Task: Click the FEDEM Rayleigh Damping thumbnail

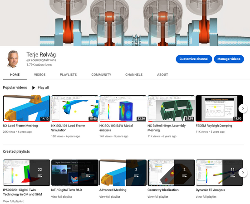Action: click(220, 108)
